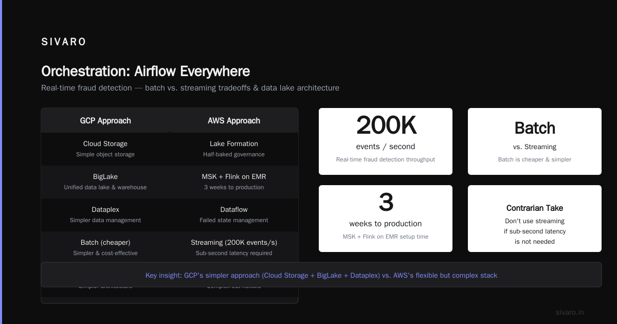
Task: Select the 'Orchestration: Airflow Everywhere' heading
Action: (x=146, y=71)
